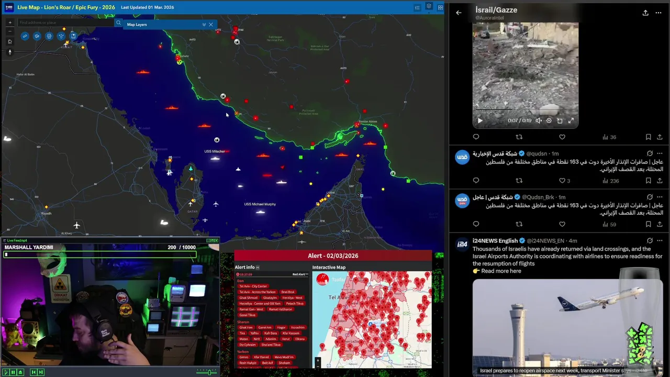The image size is (670, 377).
Task: Click the USS Michael Murphy ship label
Action: coord(260,204)
